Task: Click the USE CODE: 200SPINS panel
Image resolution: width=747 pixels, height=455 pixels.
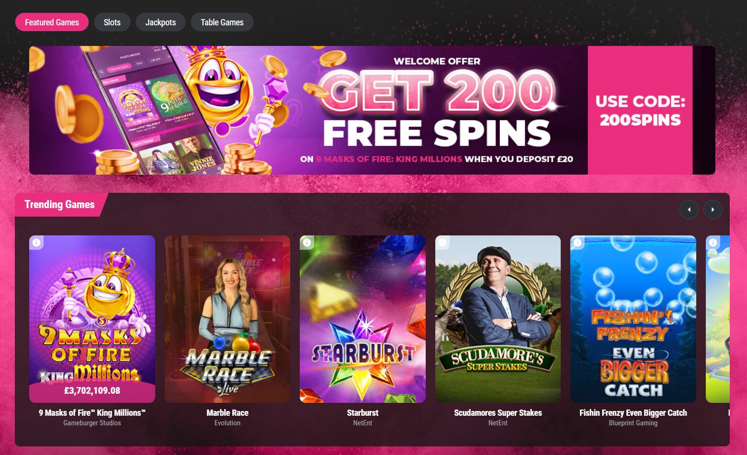Action: [640, 110]
